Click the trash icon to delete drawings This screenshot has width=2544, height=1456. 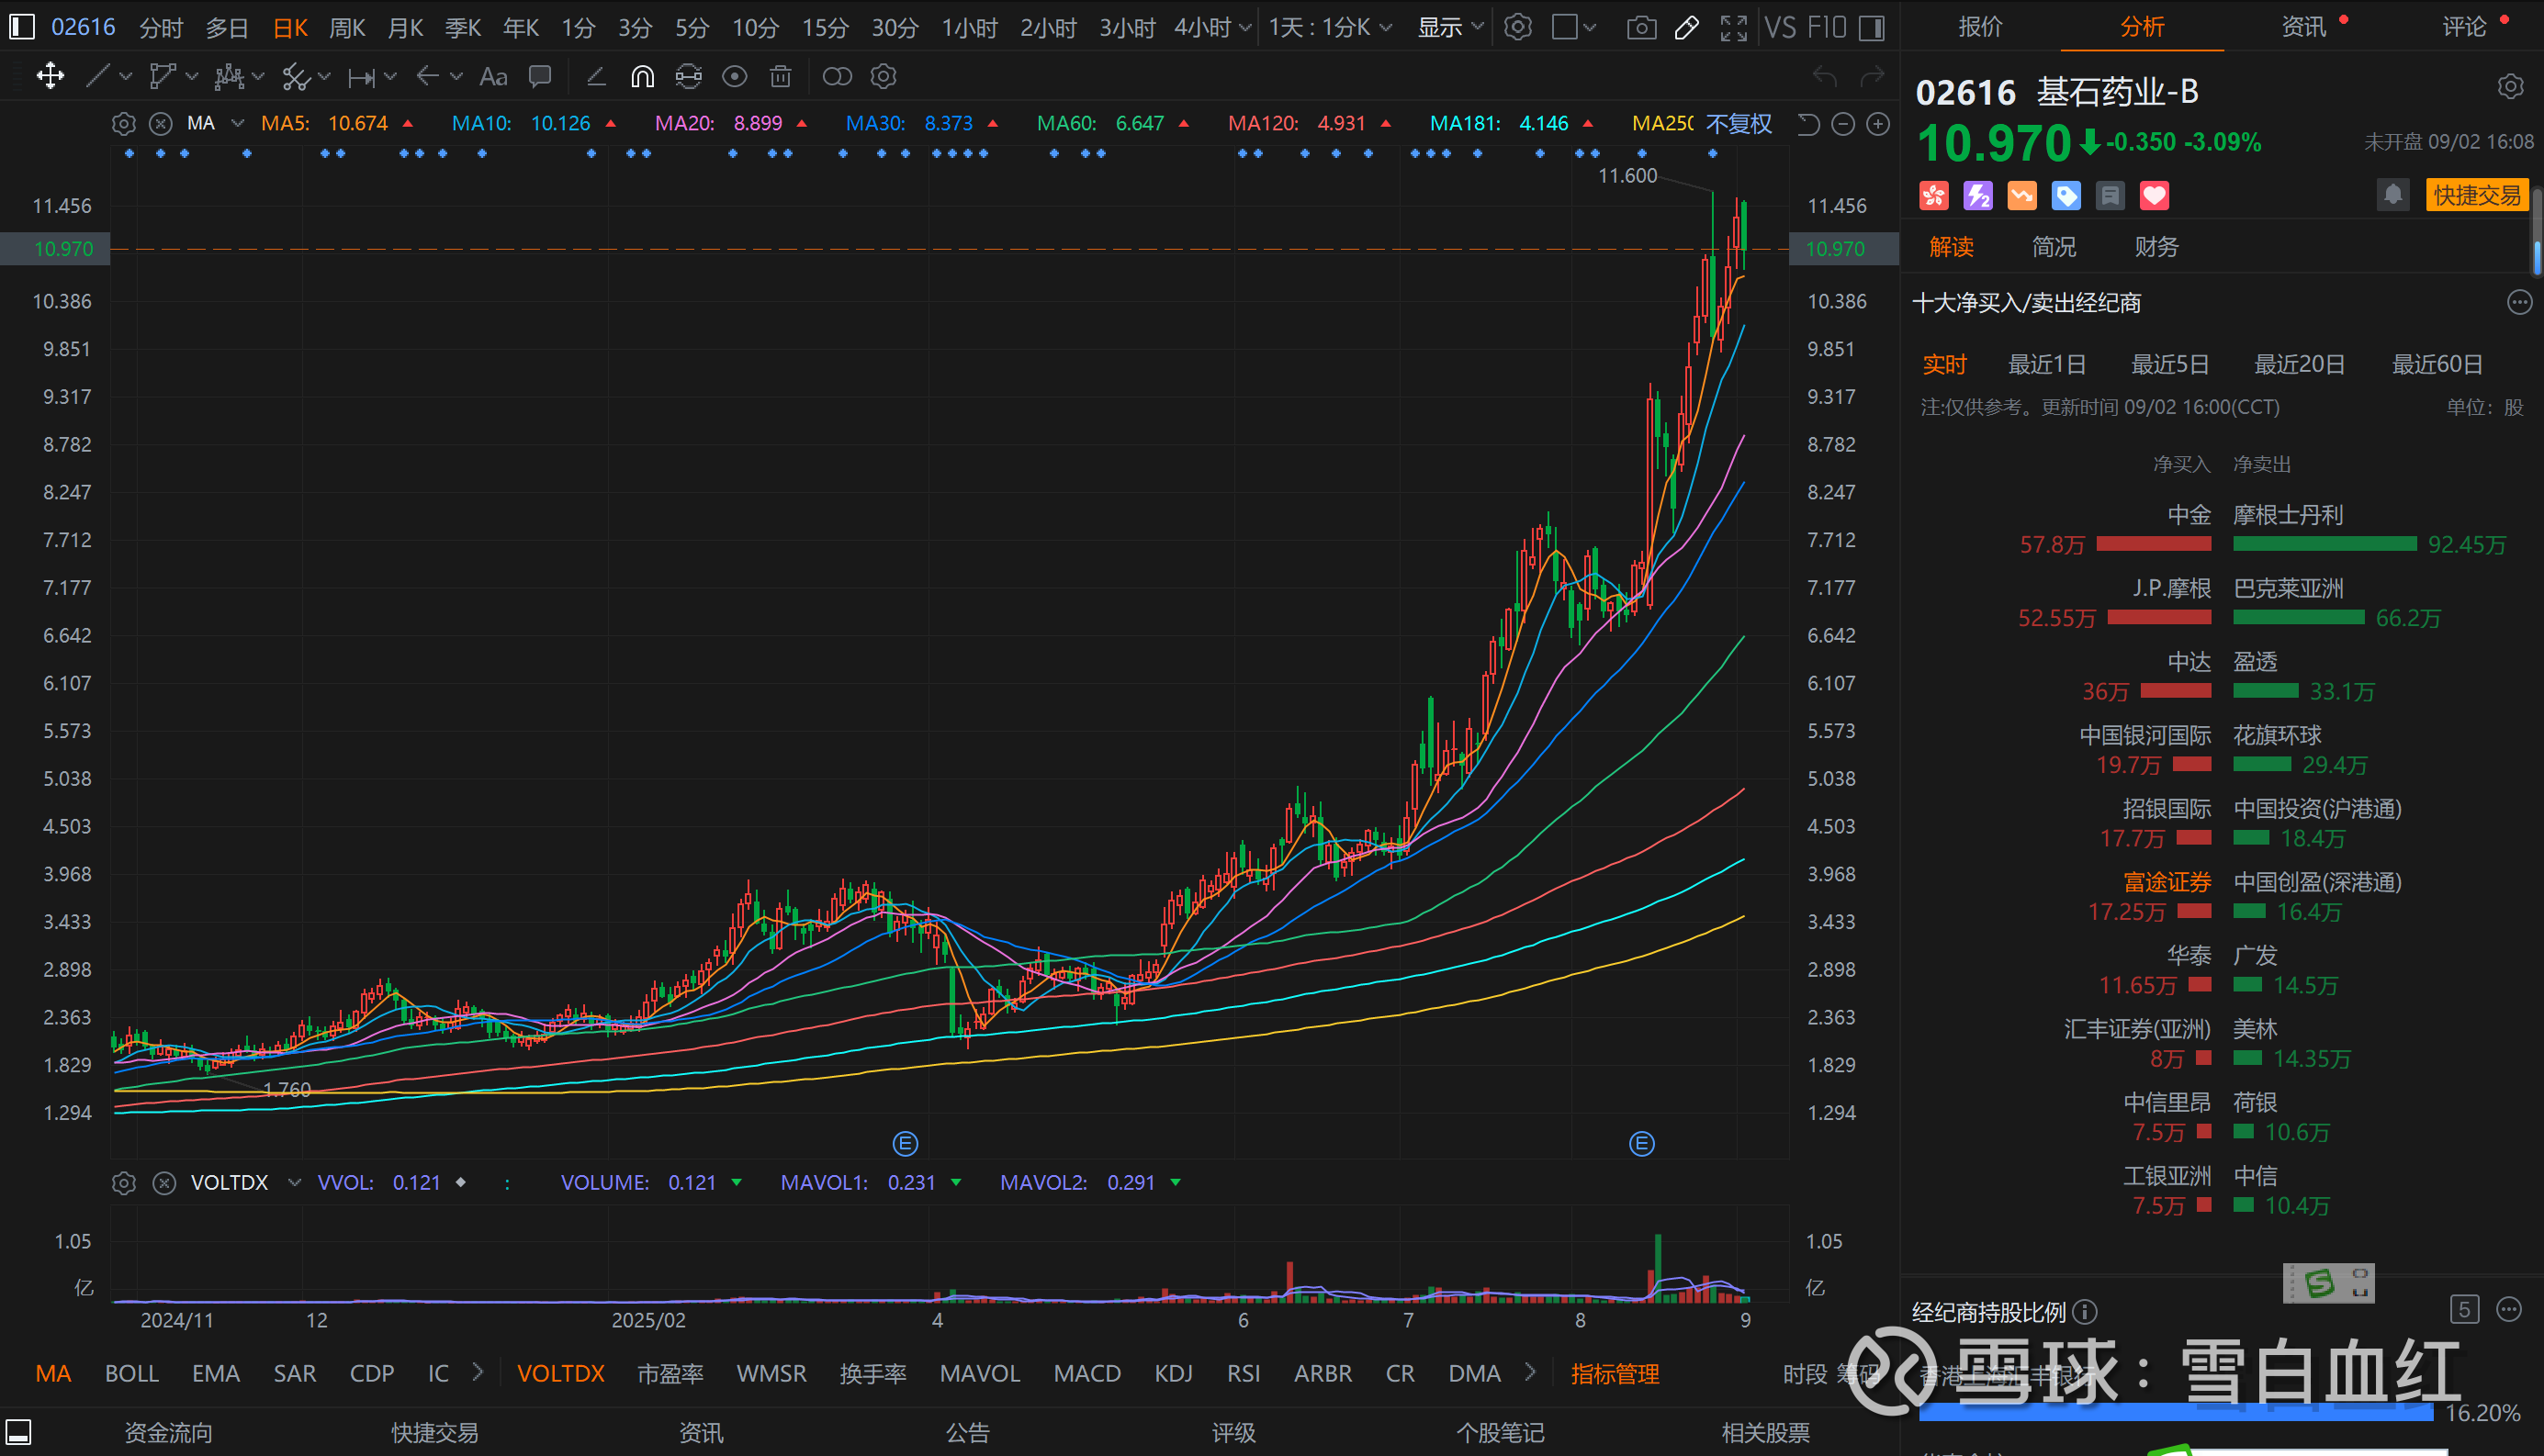[x=781, y=77]
